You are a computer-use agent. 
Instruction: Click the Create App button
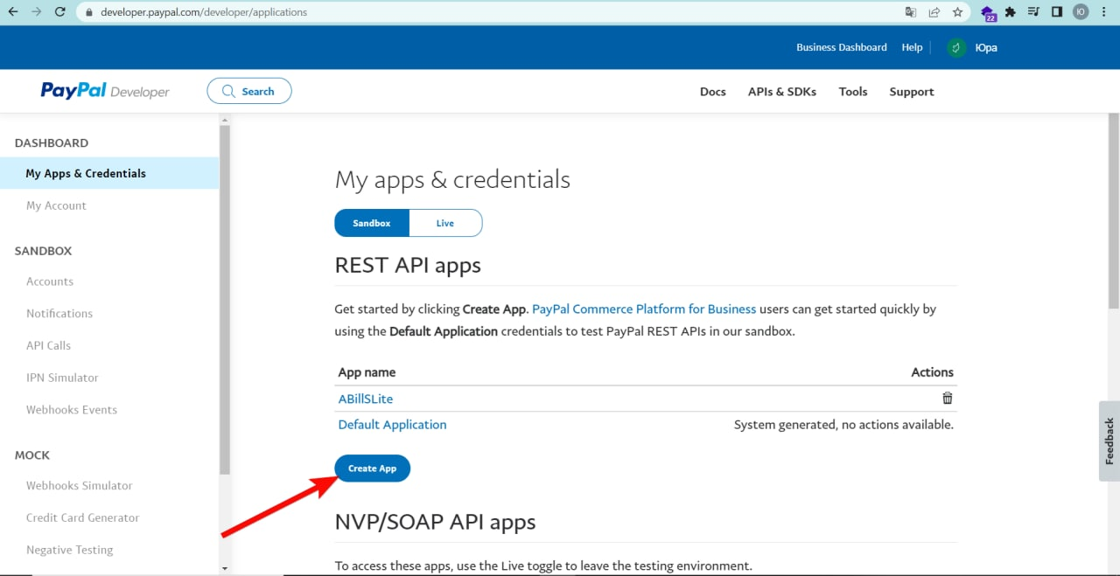tap(372, 468)
